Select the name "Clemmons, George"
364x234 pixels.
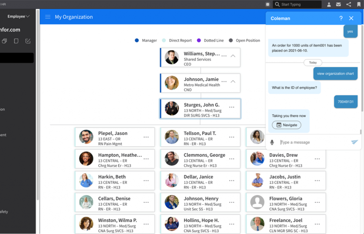coord(204,155)
